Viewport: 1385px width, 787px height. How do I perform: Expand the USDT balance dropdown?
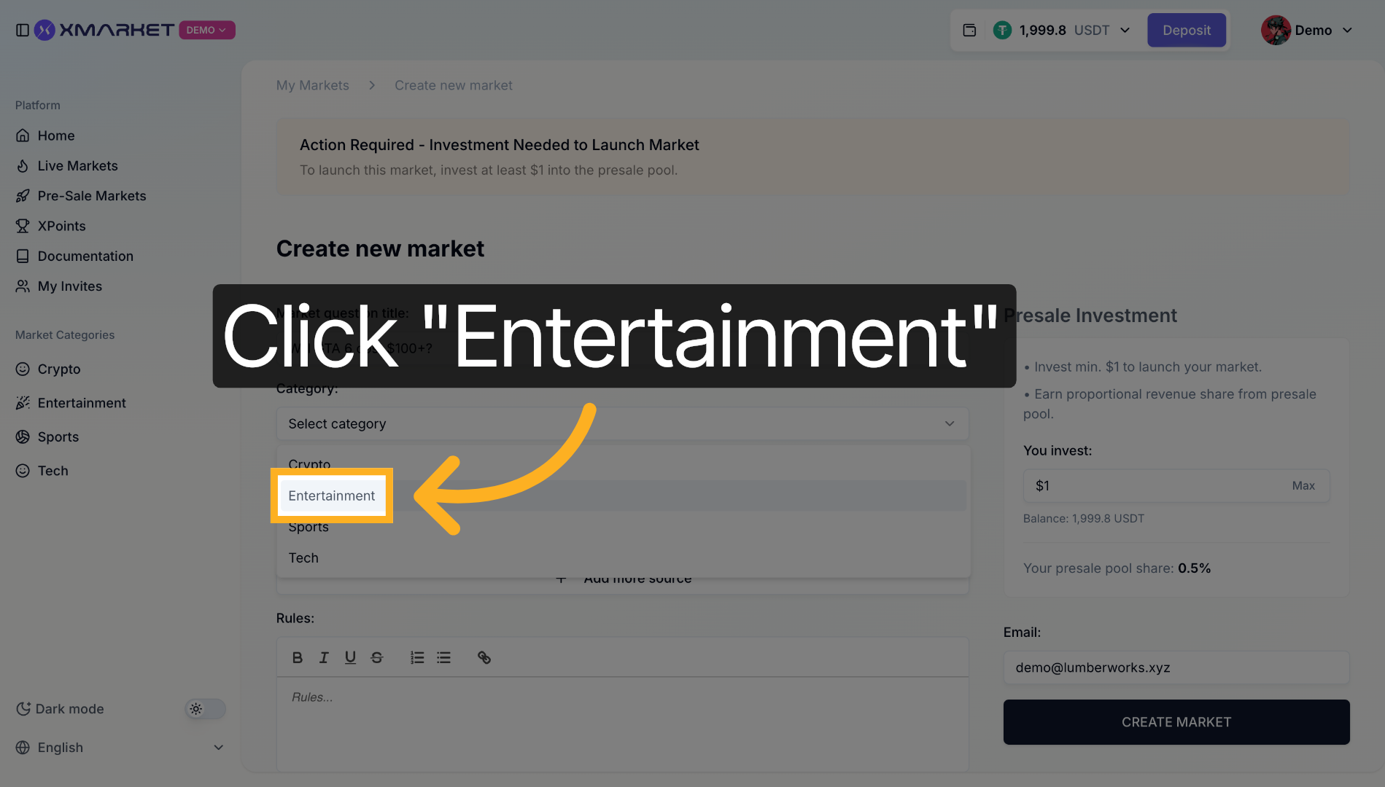pos(1124,30)
